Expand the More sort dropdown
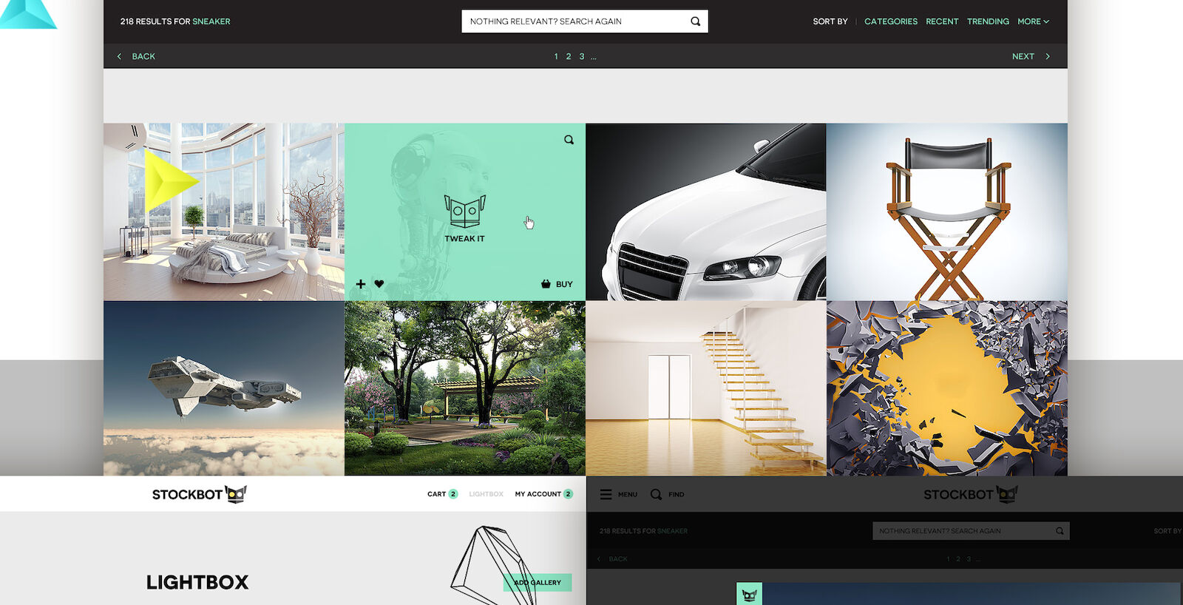 point(1033,21)
